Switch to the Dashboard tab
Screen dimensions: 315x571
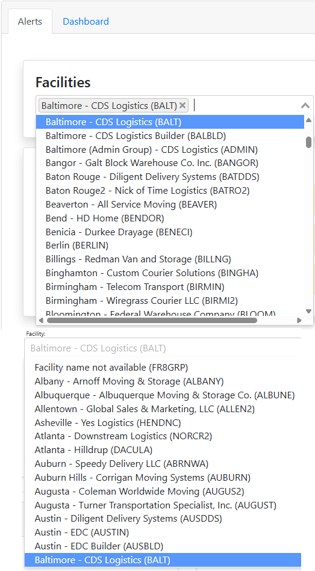[86, 22]
